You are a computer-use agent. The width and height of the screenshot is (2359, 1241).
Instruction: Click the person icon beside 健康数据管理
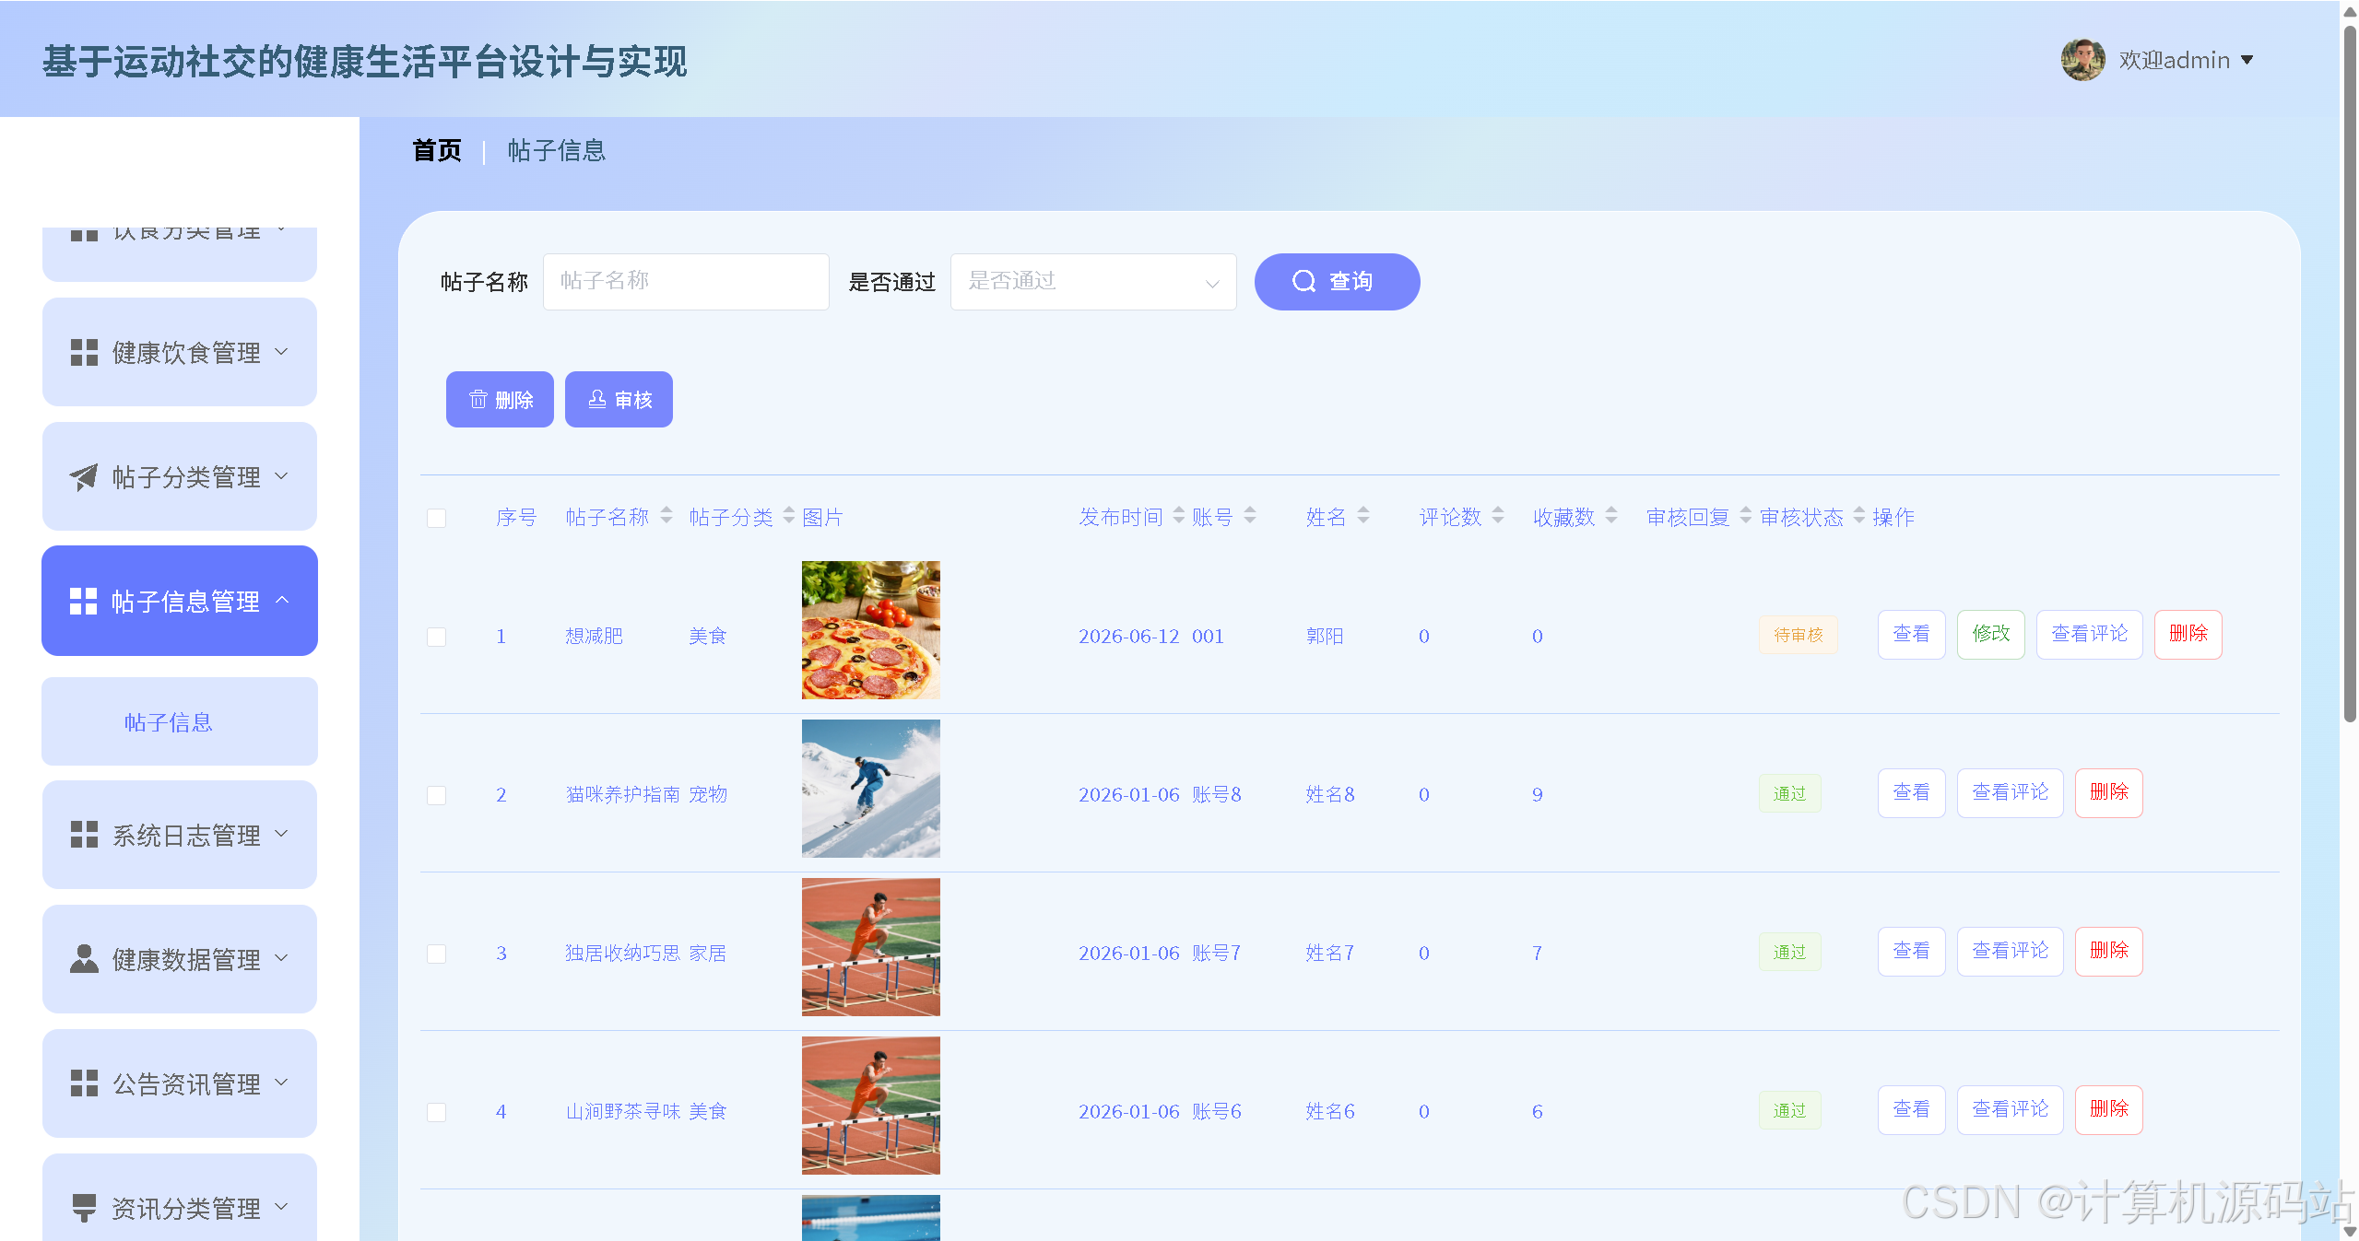[84, 959]
